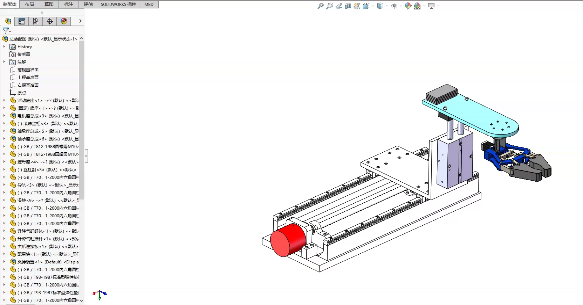Open the 装配体 ribbon tab
Image resolution: width=583 pixels, height=305 pixels.
pyautogui.click(x=10, y=4)
